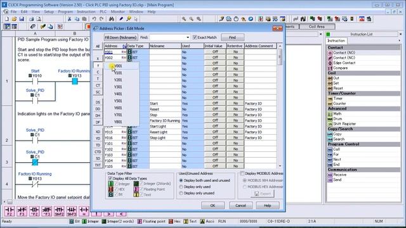This screenshot has height=228, width=406.
Task: Click the Nickname column header
Action: pyautogui.click(x=165, y=46)
